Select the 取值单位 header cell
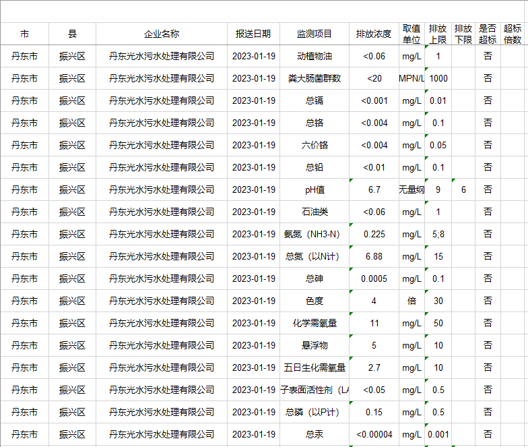 (412, 34)
